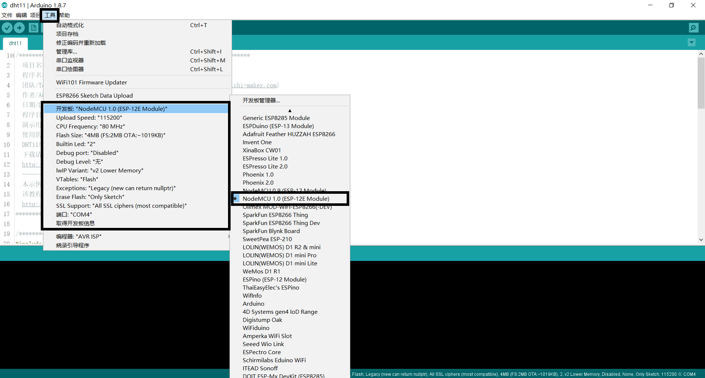The image size is (705, 378).
Task: Open the tab options dropdown arrow
Action: [691, 43]
